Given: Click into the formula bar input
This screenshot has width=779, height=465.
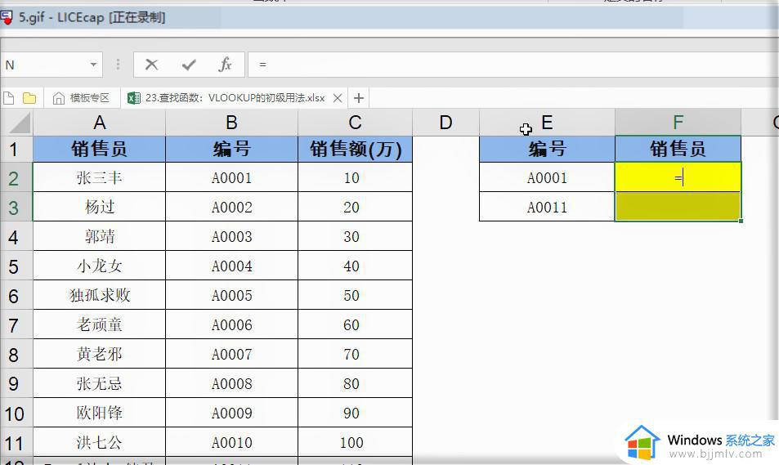Looking at the screenshot, I should 512,65.
